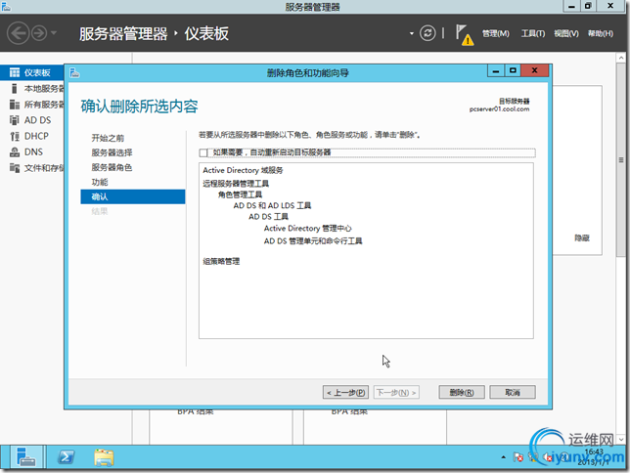Click the 隐藏 link in the dashboard
Image resolution: width=630 pixels, height=473 pixels.
582,238
